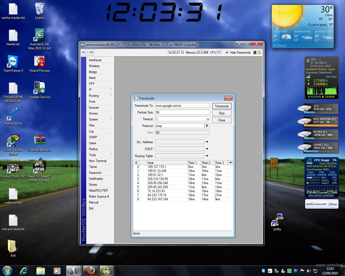Click the Host column header
The image size is (345, 276).
click(x=167, y=163)
